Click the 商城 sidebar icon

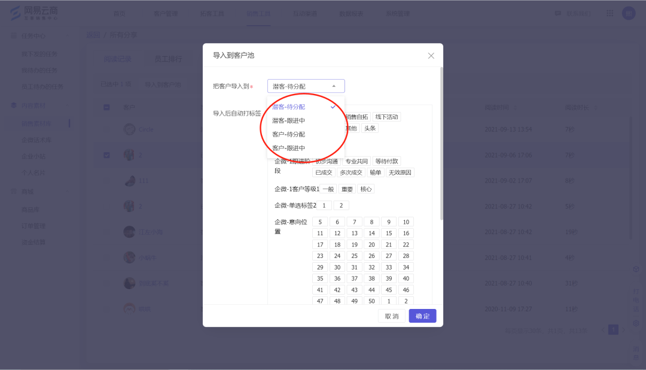(x=13, y=192)
